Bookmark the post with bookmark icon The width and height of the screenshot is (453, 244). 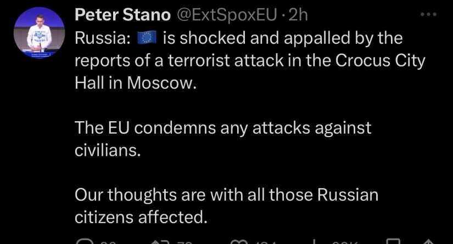tap(393, 241)
